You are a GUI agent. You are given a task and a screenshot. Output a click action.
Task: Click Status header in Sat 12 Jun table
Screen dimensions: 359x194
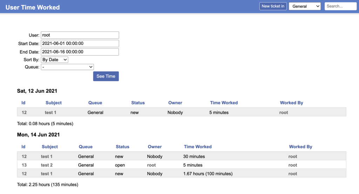coord(138,103)
